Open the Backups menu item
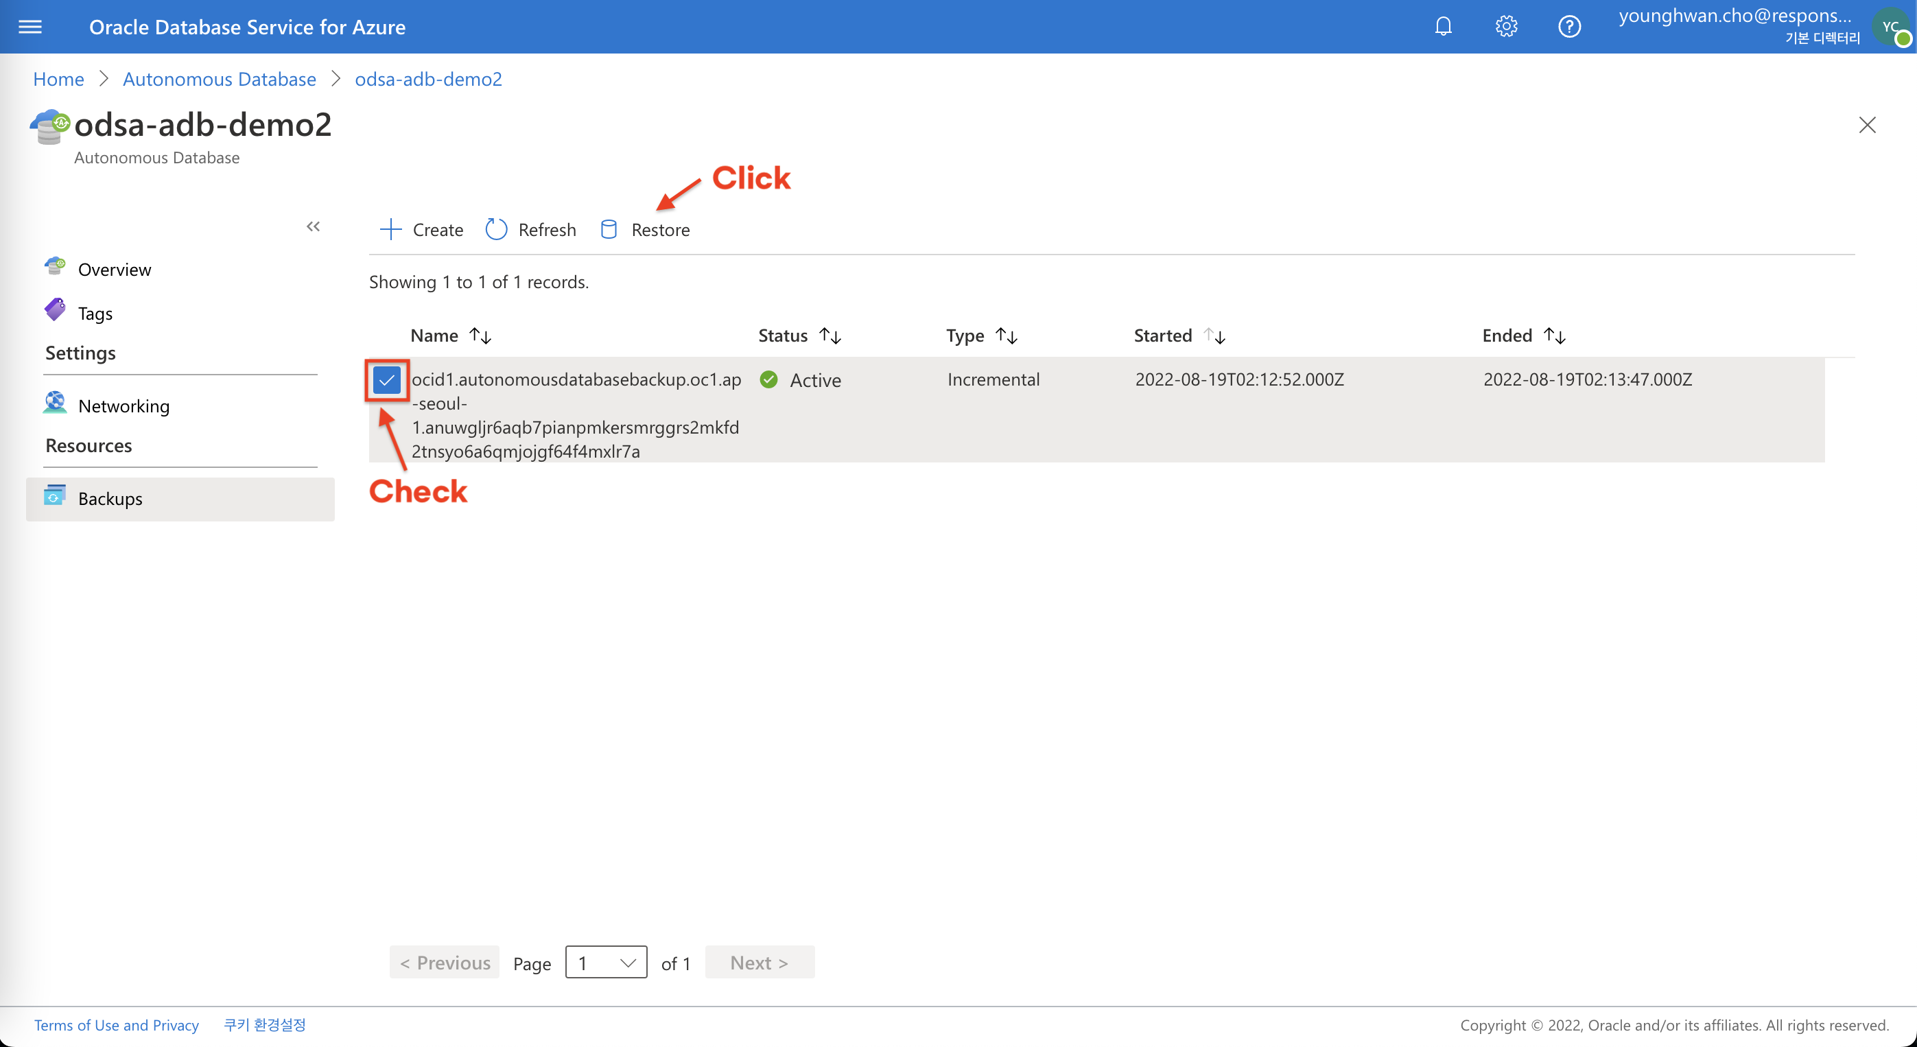The height and width of the screenshot is (1047, 1917). [x=180, y=499]
